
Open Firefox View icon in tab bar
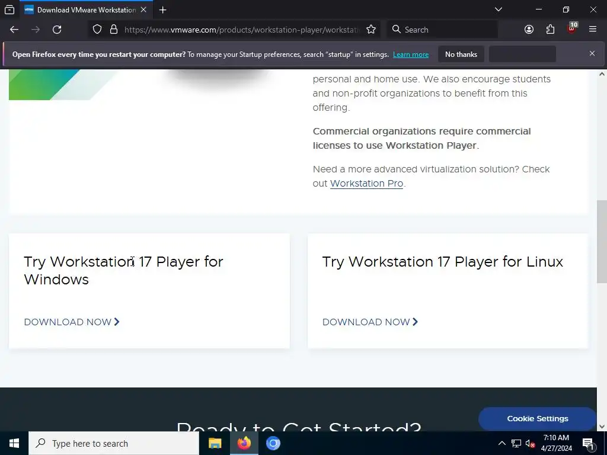click(9, 9)
